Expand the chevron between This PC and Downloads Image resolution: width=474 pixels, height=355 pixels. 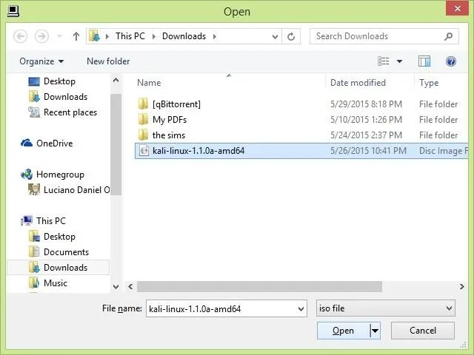pyautogui.click(x=154, y=36)
